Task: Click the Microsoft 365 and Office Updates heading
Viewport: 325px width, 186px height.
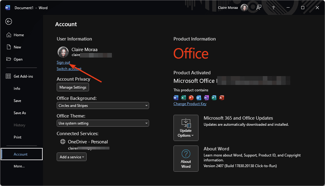Action: tap(238, 118)
